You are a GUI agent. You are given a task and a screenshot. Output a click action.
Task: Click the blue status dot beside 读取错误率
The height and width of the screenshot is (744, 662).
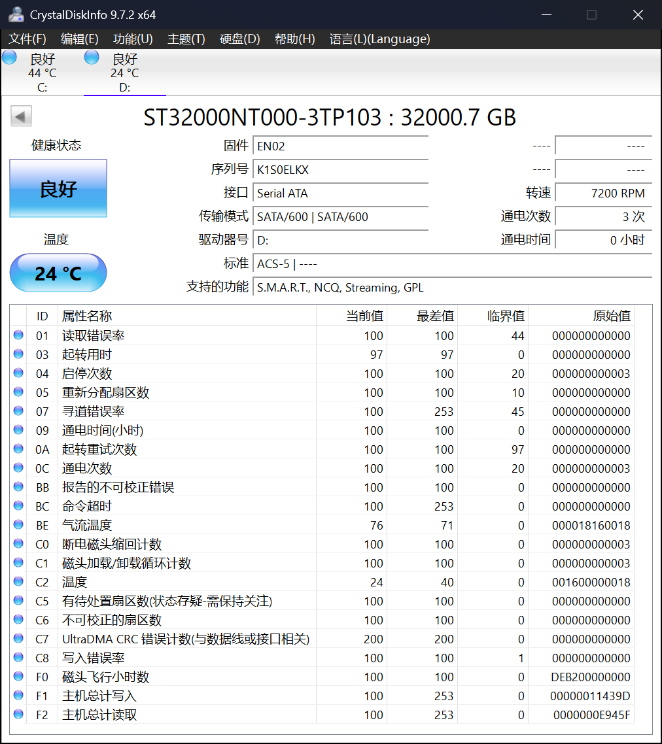(x=18, y=335)
